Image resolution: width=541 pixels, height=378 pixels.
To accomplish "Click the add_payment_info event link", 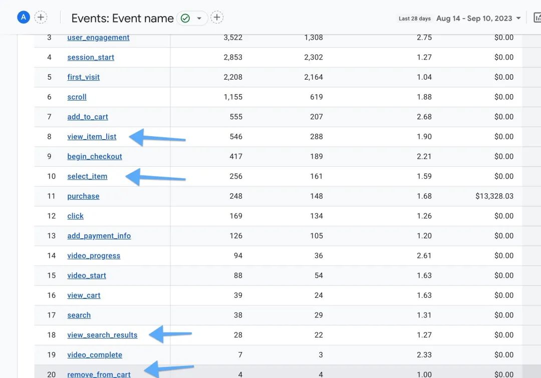I will 99,236.
